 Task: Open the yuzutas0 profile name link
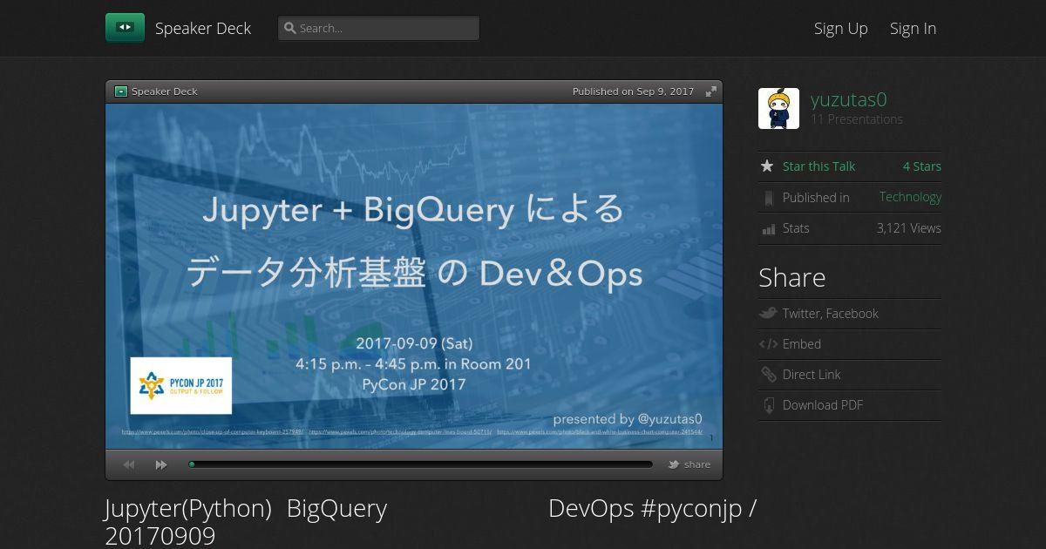(x=848, y=99)
